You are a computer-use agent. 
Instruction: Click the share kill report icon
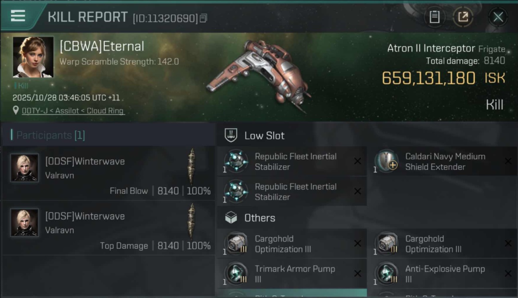[463, 17]
